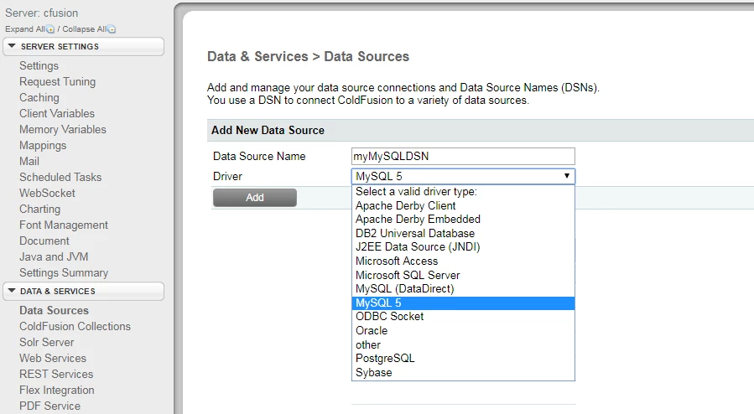Image resolution: width=754 pixels, height=414 pixels.
Task: Open Settings in sidebar
Action: (x=39, y=66)
